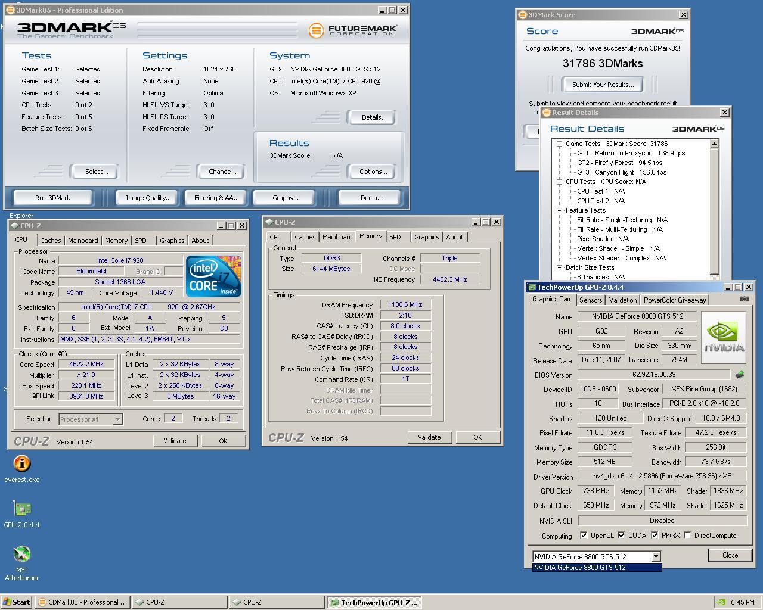Screen dimensions: 763x610
Task: Click the GPU-Z screenshot camera icon
Action: coord(744,299)
